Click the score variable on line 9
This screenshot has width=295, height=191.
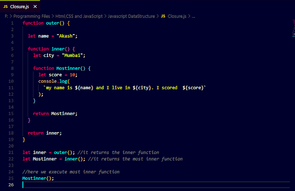click(55, 75)
